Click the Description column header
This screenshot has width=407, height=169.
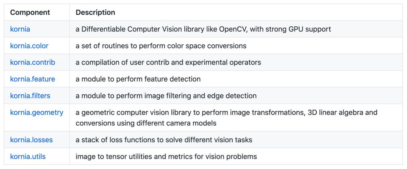coord(95,12)
